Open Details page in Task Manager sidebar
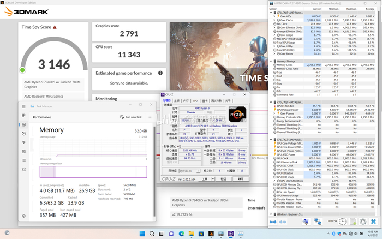Viewport: 382px width, 239px height. (x=25, y=160)
